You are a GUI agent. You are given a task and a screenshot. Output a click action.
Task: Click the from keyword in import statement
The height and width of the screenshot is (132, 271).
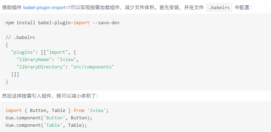point(79,110)
